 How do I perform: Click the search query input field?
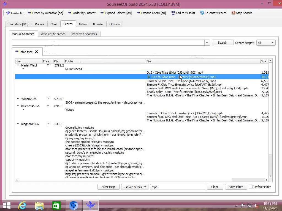[x=108, y=43]
